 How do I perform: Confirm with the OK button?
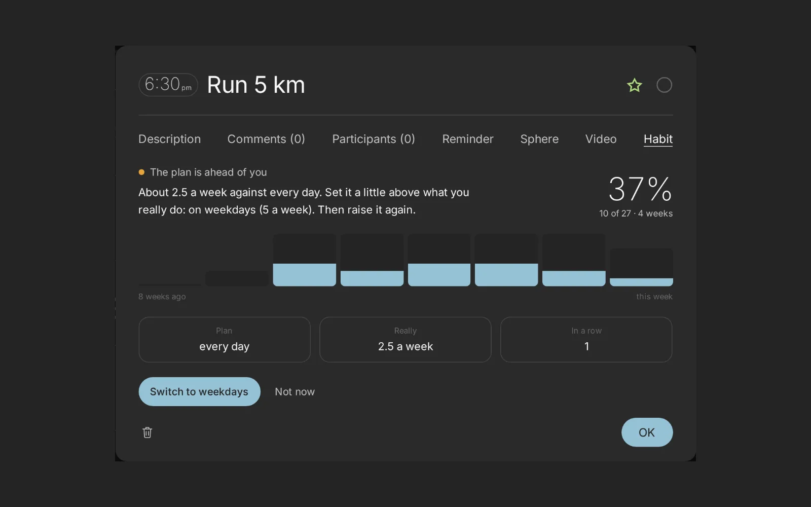click(647, 432)
